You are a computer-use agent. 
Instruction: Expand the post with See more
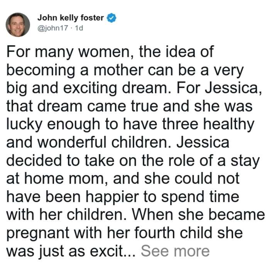tap(175, 251)
